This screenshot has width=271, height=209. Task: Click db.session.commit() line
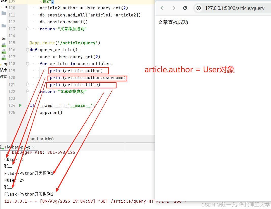[64, 22]
